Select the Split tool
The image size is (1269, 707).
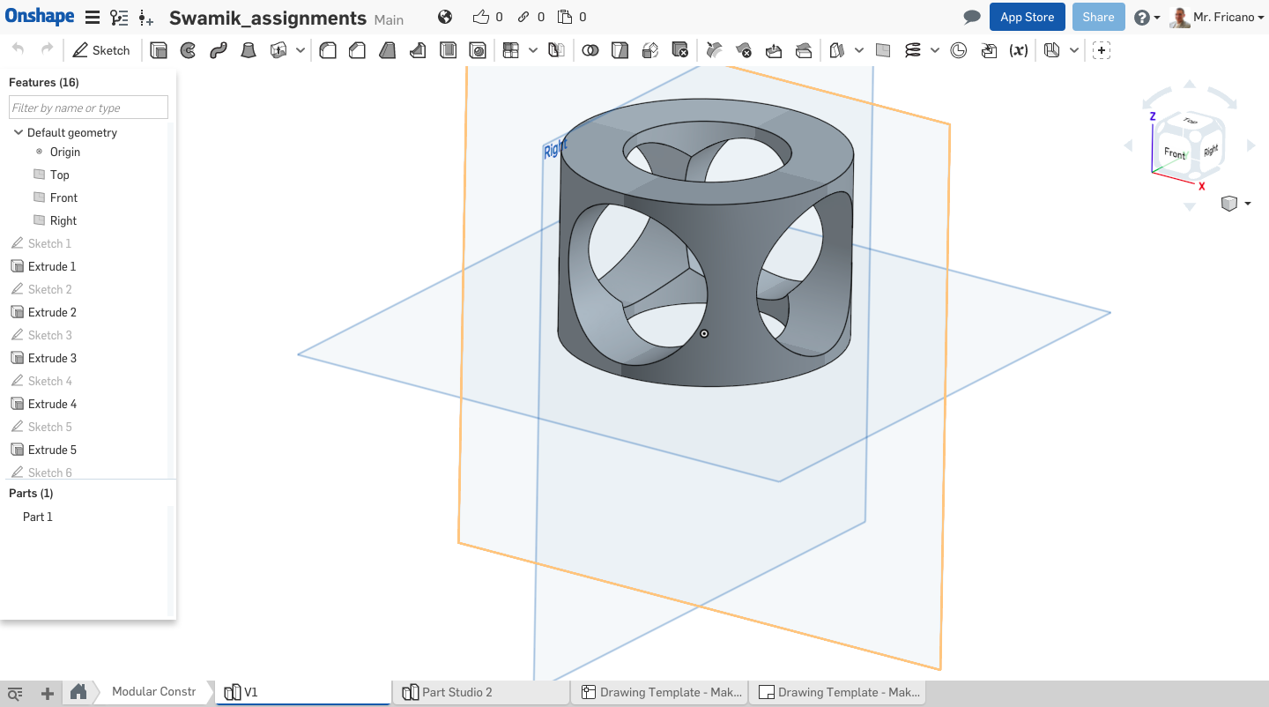(620, 50)
